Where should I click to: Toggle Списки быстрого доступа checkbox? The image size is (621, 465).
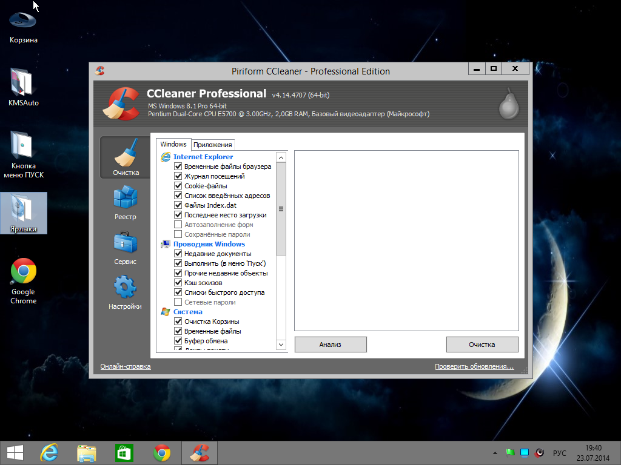(x=178, y=292)
